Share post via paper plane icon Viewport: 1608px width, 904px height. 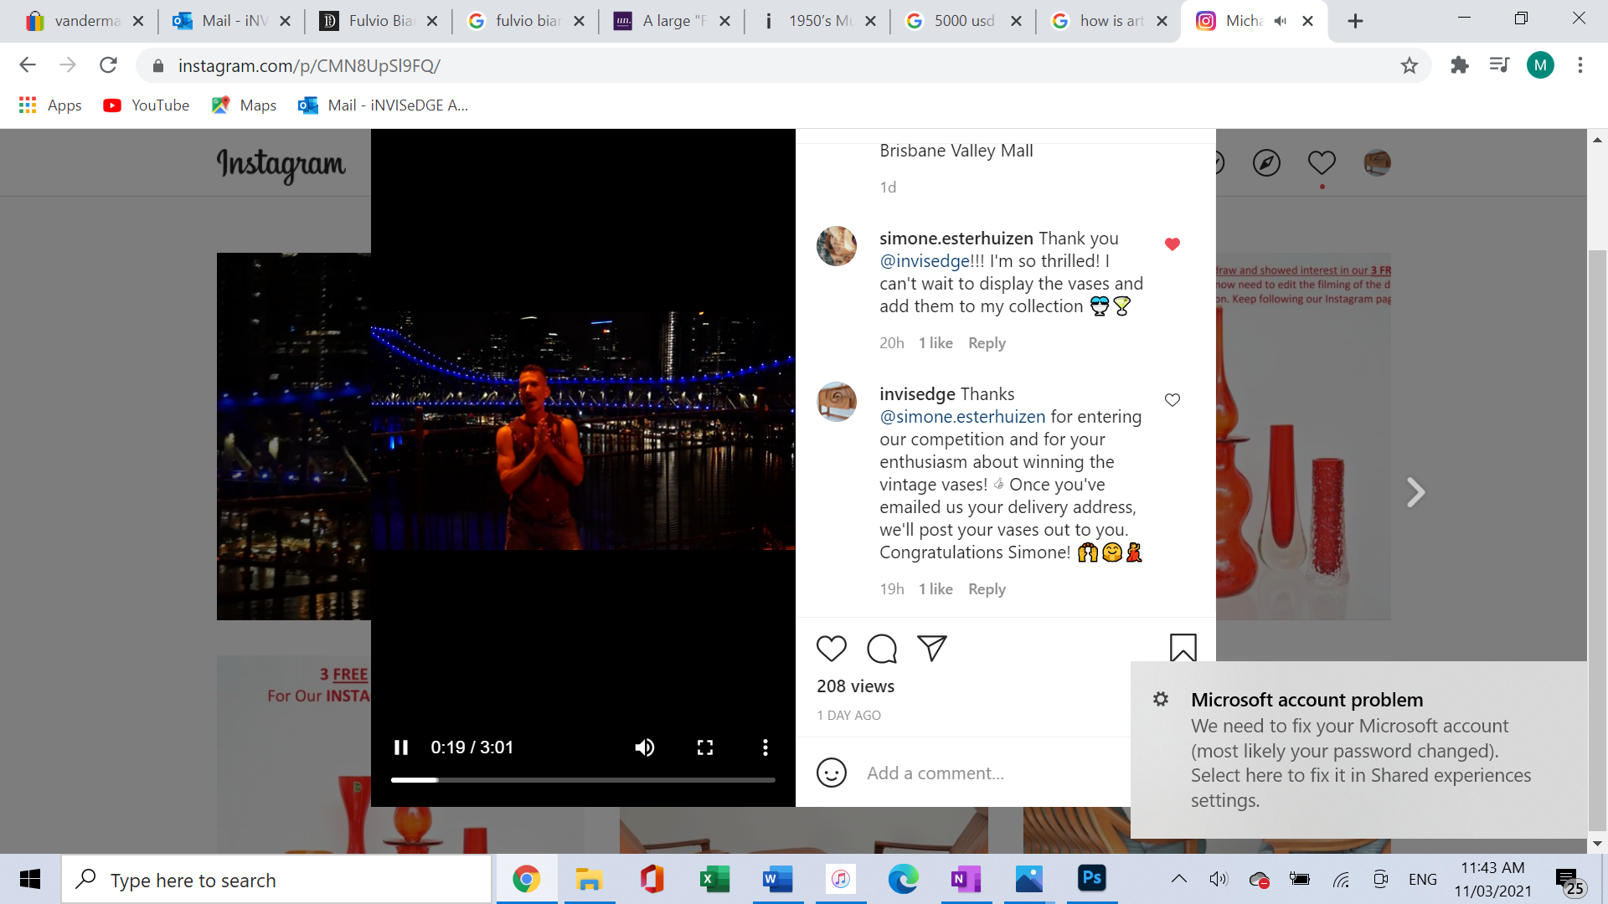[931, 648]
